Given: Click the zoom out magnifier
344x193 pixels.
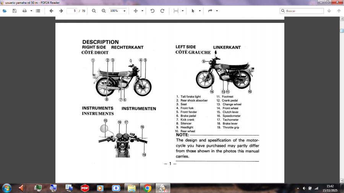Looking at the screenshot, I should (x=94, y=11).
